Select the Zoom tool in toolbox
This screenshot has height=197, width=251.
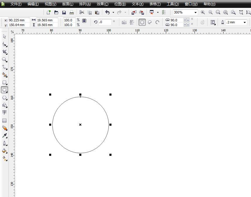point(4,59)
